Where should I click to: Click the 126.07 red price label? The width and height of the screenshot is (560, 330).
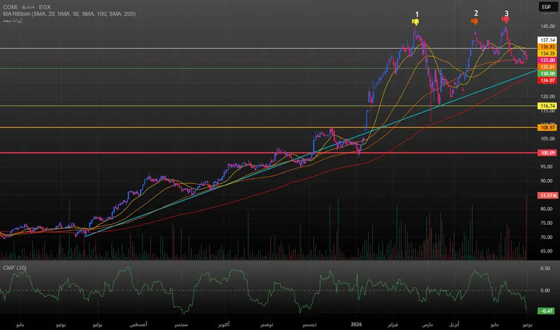coord(547,80)
